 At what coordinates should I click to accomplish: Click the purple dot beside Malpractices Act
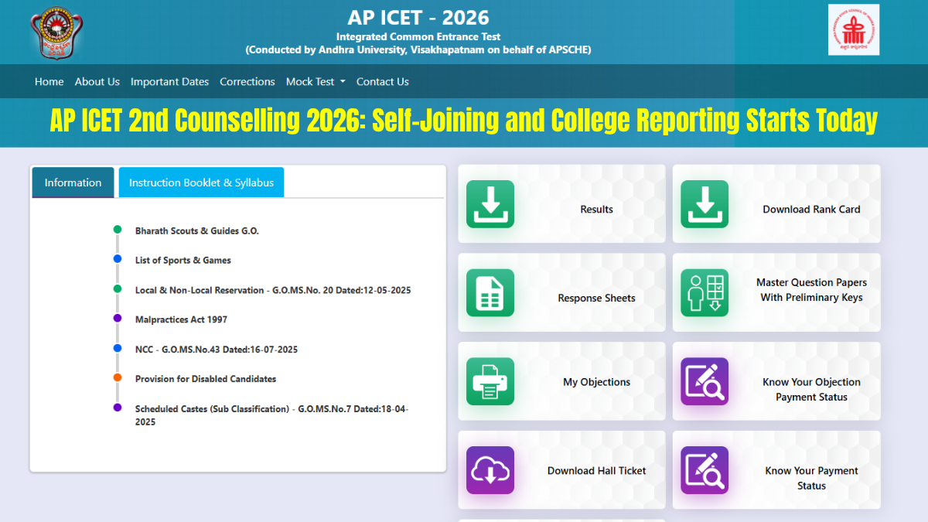[x=118, y=318]
